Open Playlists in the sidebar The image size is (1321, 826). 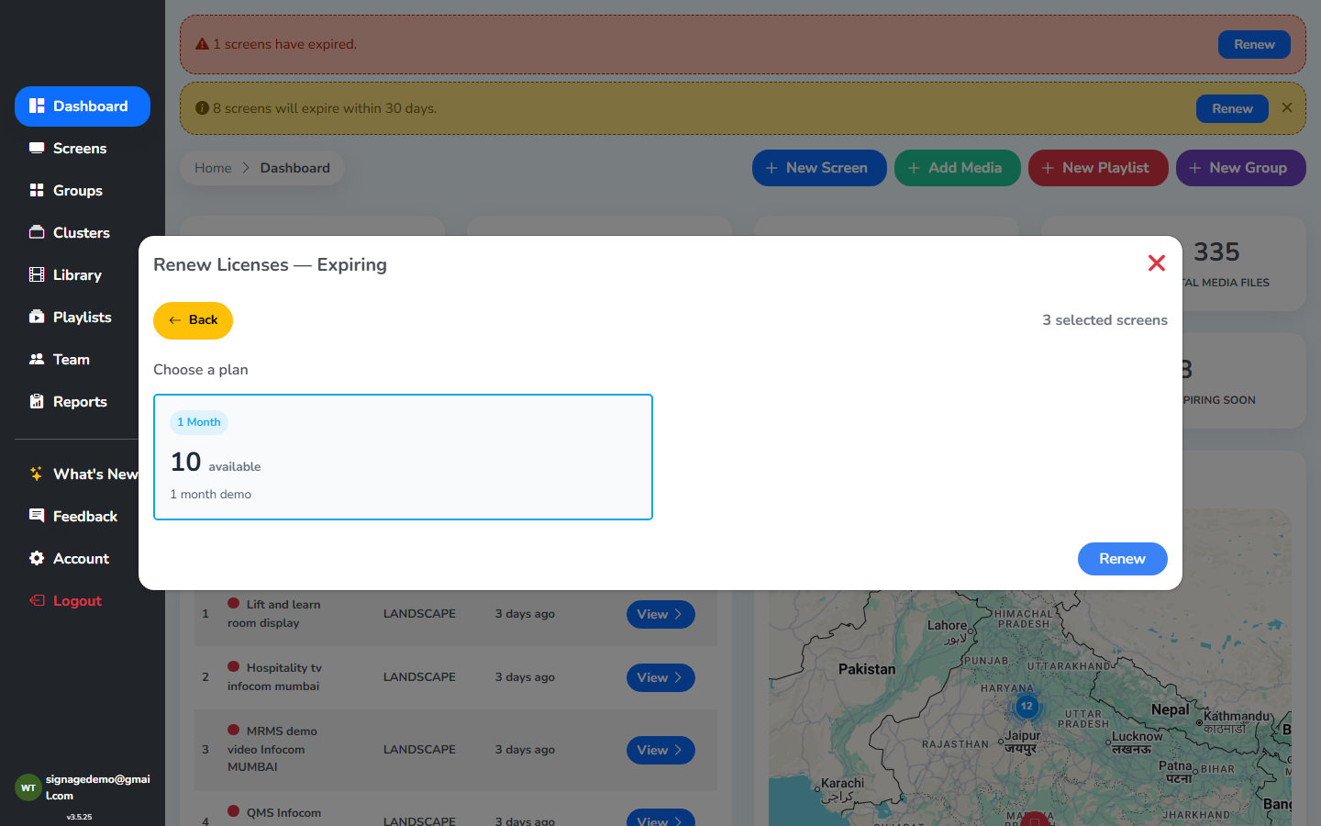[82, 318]
